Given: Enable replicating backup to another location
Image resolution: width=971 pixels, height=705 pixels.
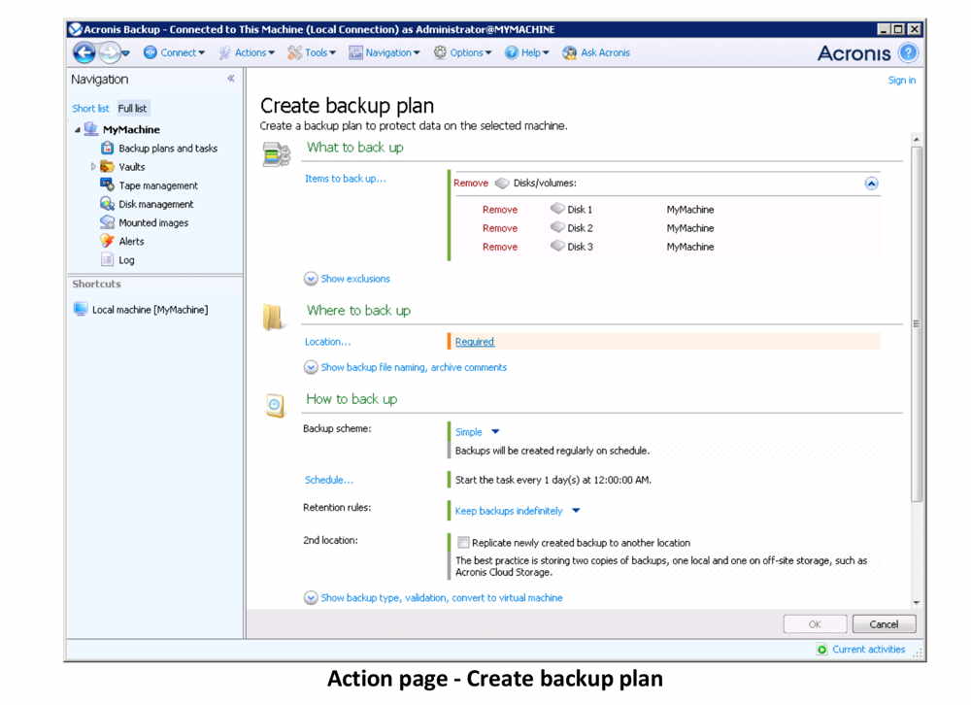Looking at the screenshot, I should pyautogui.click(x=463, y=542).
